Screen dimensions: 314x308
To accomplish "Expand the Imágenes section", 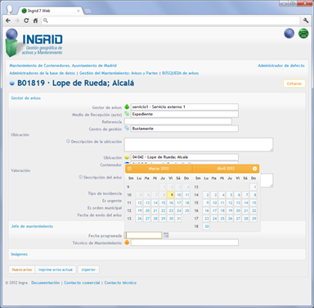I will click(x=20, y=254).
